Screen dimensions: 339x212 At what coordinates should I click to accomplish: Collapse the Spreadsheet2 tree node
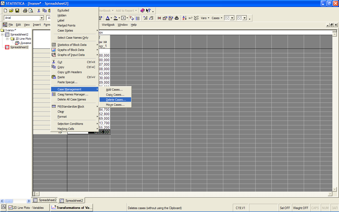(2, 34)
